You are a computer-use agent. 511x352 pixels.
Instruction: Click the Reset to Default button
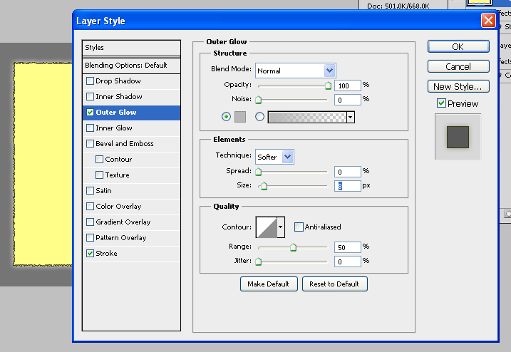pyautogui.click(x=334, y=284)
